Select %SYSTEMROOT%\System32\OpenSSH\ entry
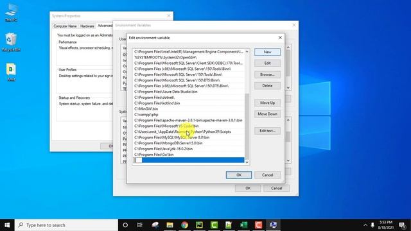This screenshot has height=231, width=411. click(189, 57)
